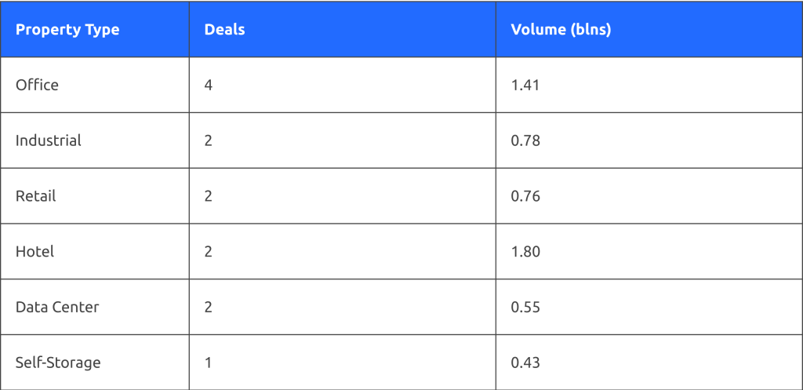The height and width of the screenshot is (390, 803).
Task: Select the Self-Storage cell
Action: (x=58, y=363)
